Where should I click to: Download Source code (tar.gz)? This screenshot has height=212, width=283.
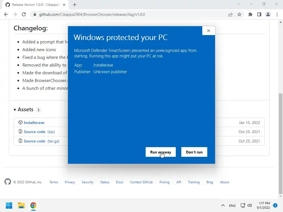[41, 141]
